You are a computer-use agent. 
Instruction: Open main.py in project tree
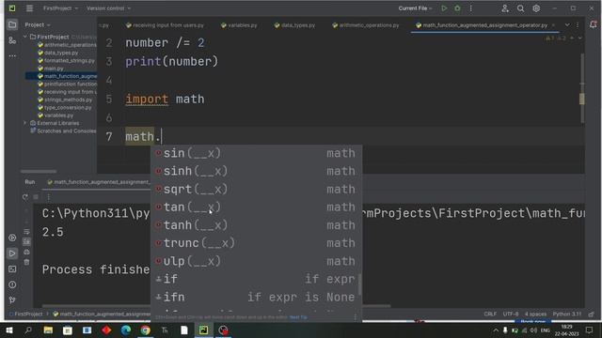tap(54, 69)
